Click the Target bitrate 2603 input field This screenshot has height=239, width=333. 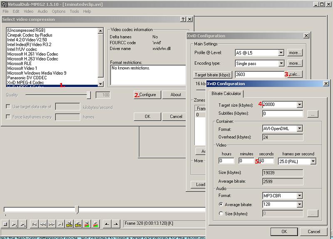259,75
